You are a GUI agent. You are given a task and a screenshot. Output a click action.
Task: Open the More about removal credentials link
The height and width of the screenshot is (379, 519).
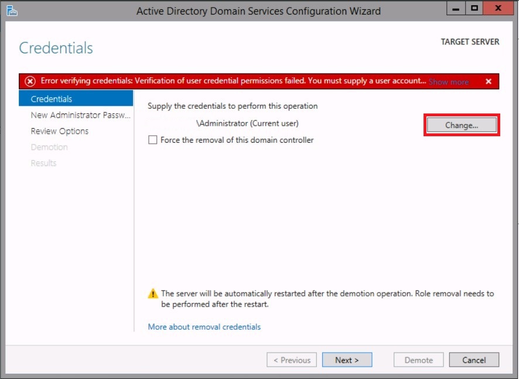pyautogui.click(x=204, y=327)
